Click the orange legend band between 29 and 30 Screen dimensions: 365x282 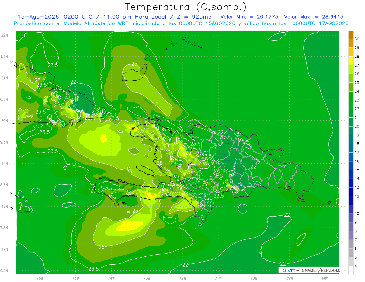pos(351,43)
